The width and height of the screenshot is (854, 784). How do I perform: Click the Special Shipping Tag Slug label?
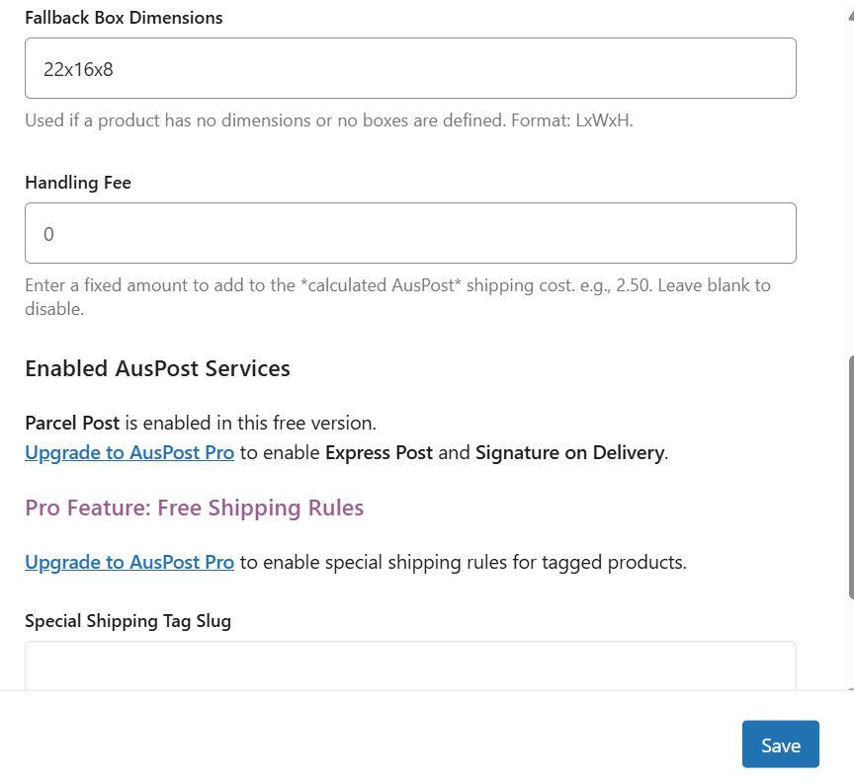point(128,621)
